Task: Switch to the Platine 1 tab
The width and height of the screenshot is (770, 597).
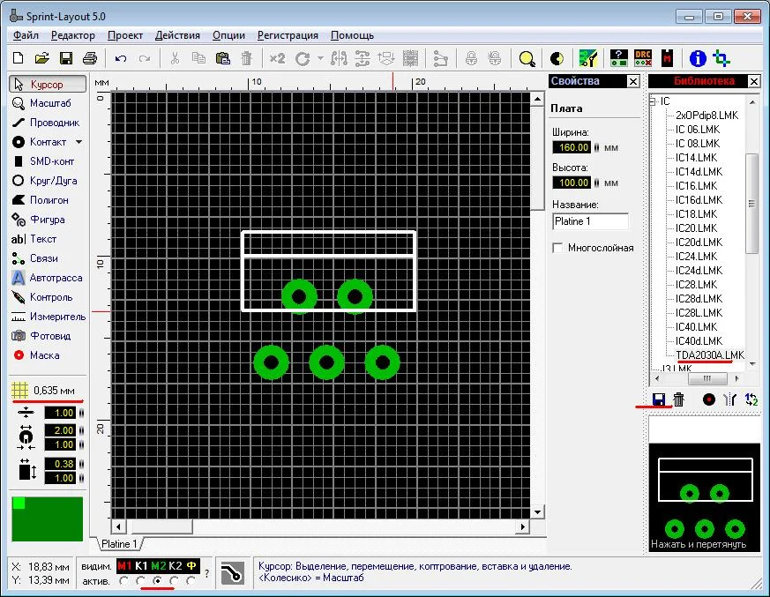Action: (119, 543)
